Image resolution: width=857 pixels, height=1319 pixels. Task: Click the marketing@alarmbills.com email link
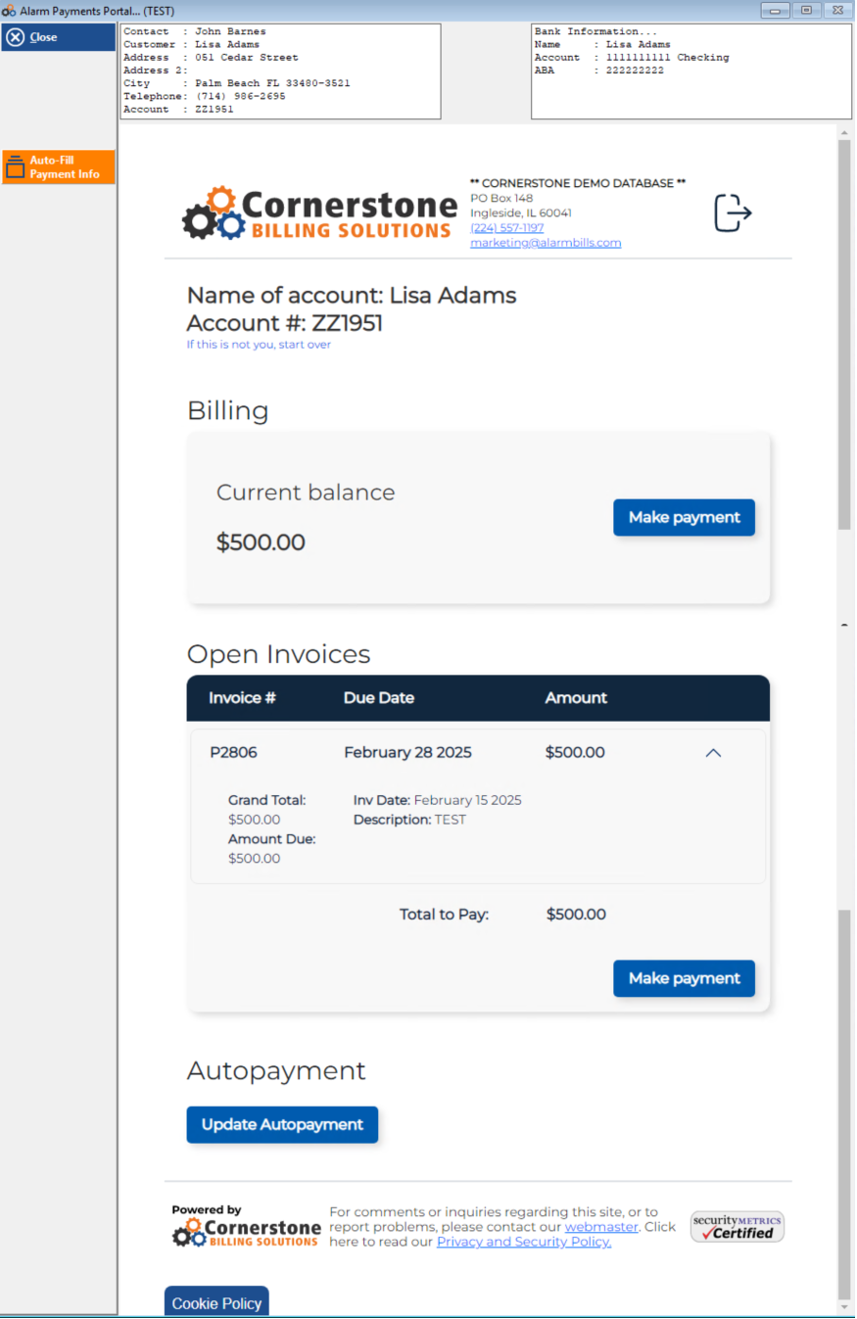546,242
